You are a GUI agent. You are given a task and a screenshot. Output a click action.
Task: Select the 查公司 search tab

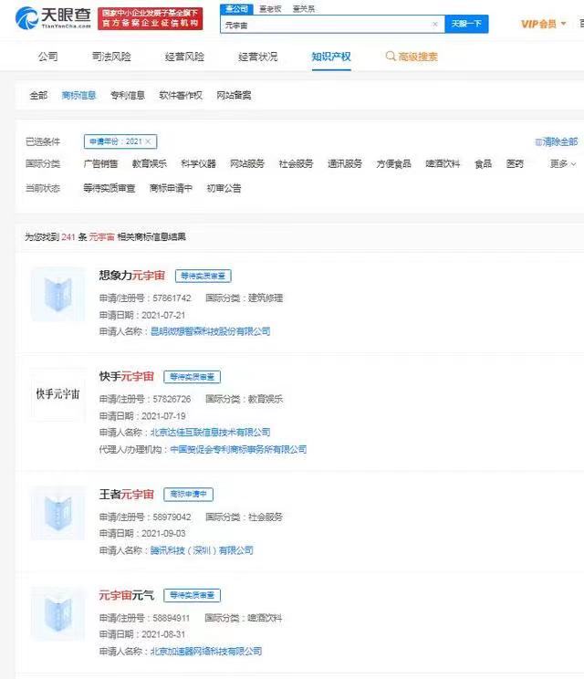point(236,8)
